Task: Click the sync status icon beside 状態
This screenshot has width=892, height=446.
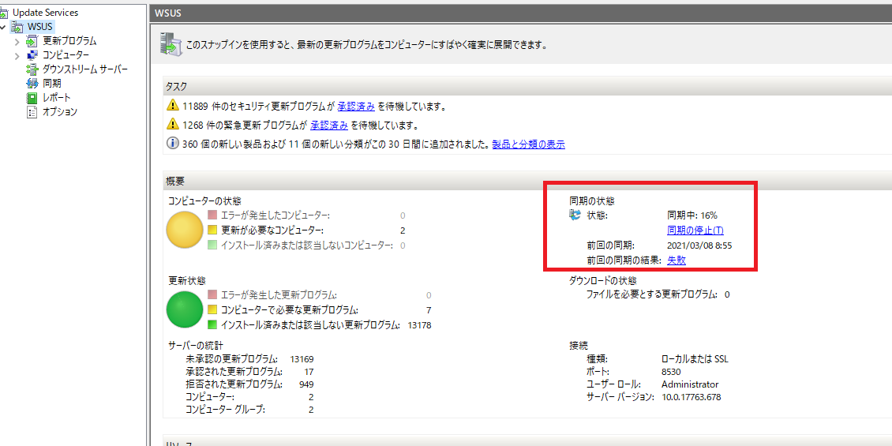Action: pyautogui.click(x=575, y=215)
